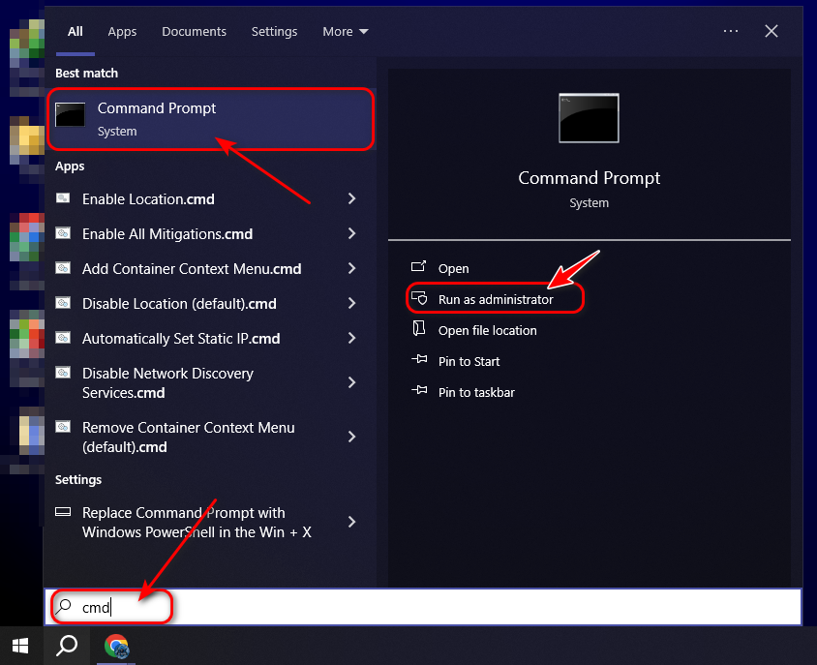
Task: Switch to the Apps tab
Action: point(122,32)
